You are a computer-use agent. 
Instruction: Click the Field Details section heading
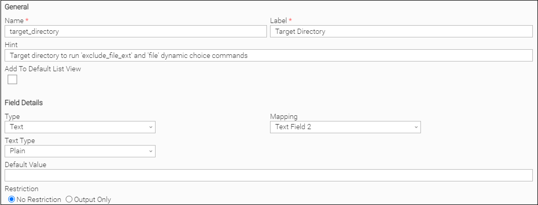coord(24,102)
